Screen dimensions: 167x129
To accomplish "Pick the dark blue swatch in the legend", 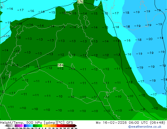I will (25, 126).
